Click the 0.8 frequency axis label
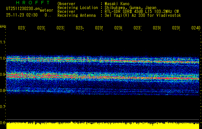The image size is (202, 129). point(3,90)
